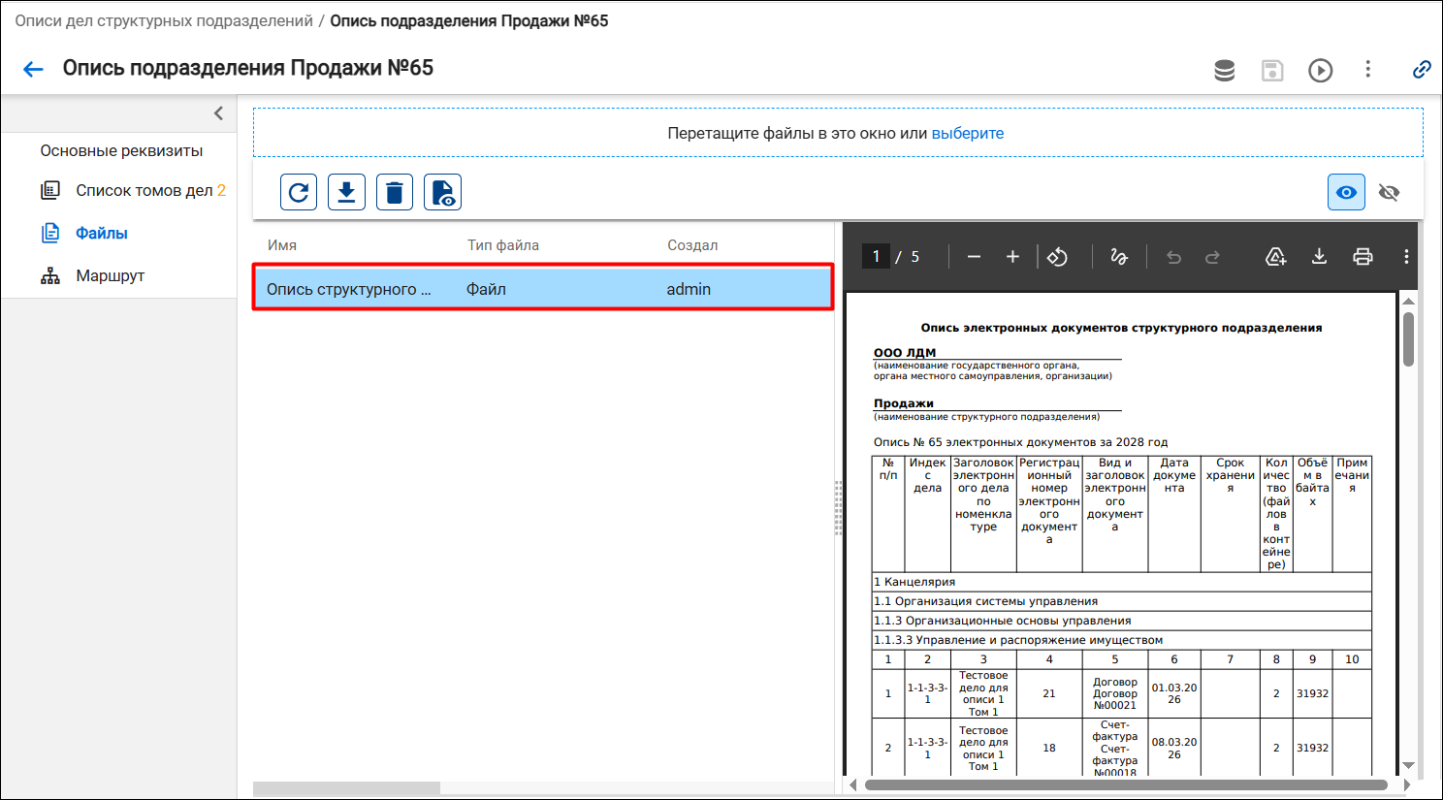Click the выберите link to choose files

(968, 133)
